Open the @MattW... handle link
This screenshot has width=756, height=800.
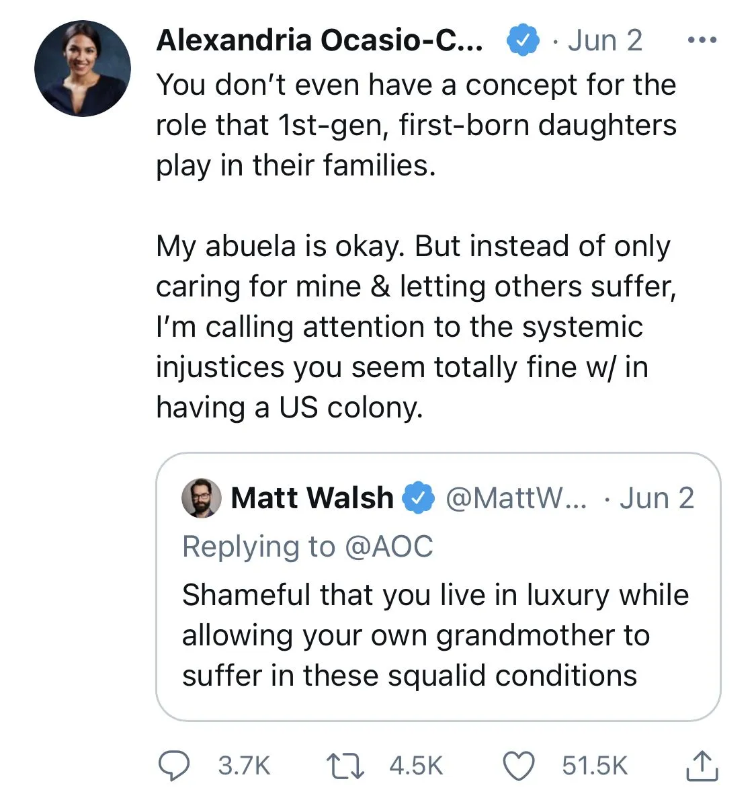pos(516,498)
